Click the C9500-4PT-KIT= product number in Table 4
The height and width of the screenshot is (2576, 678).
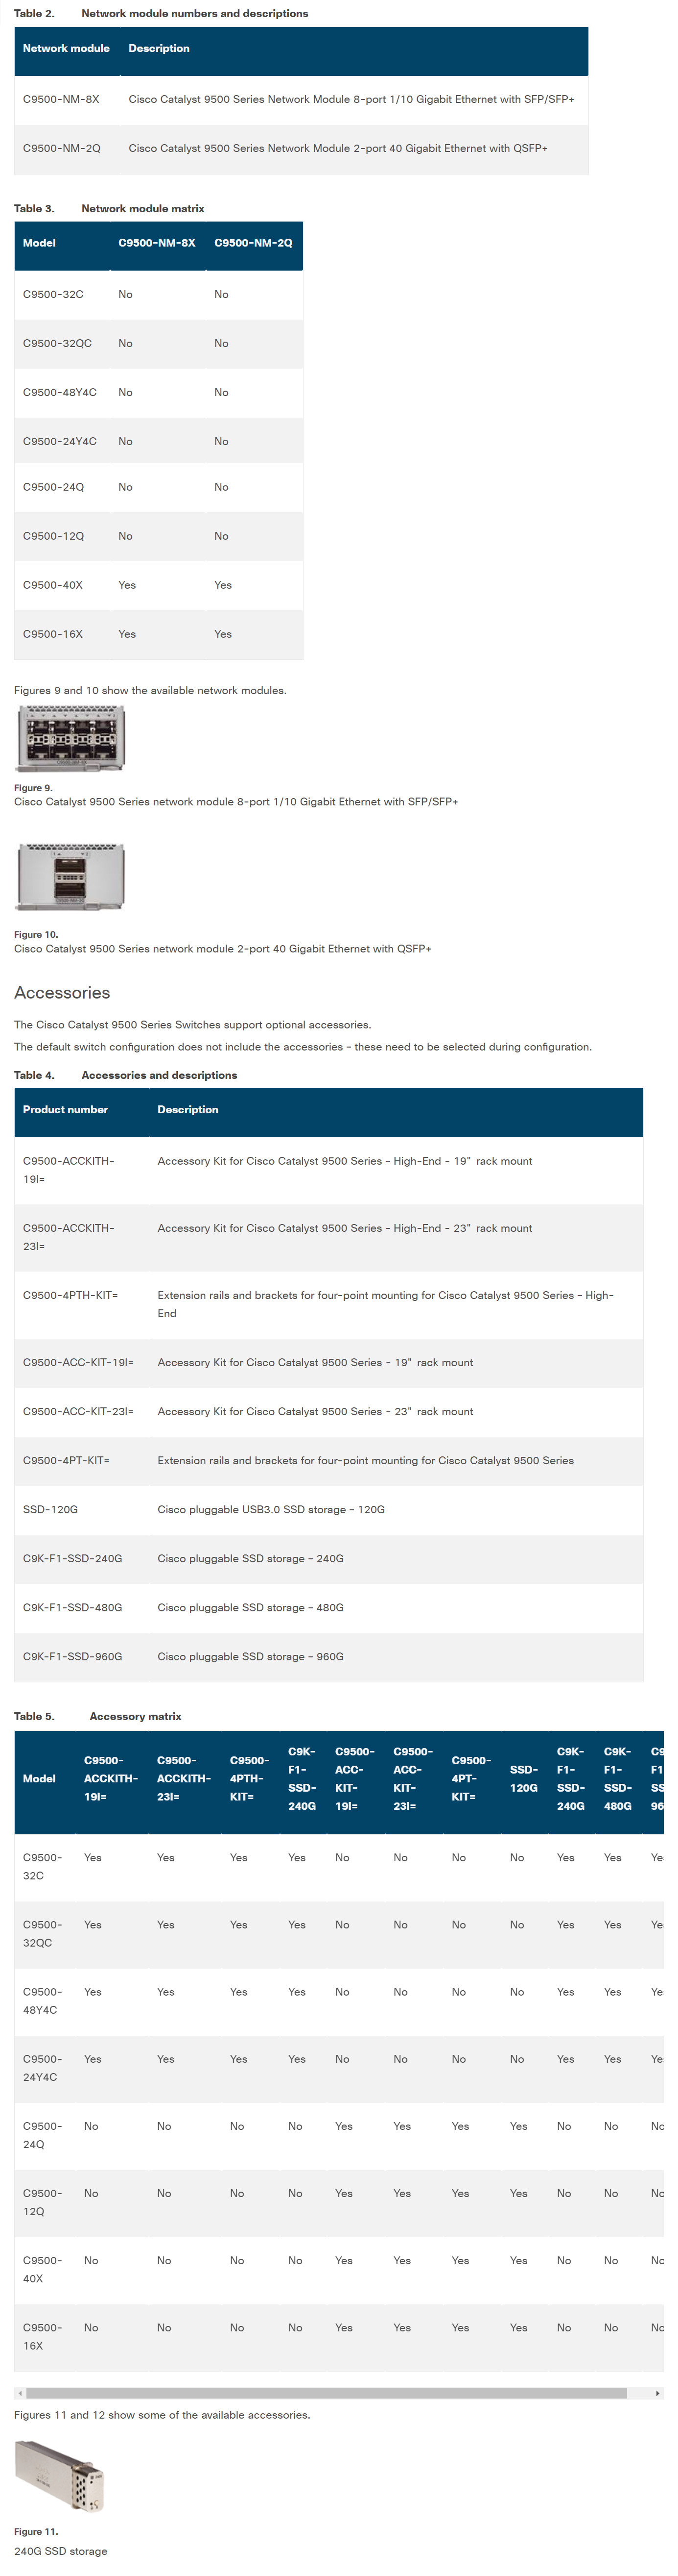(x=66, y=1460)
